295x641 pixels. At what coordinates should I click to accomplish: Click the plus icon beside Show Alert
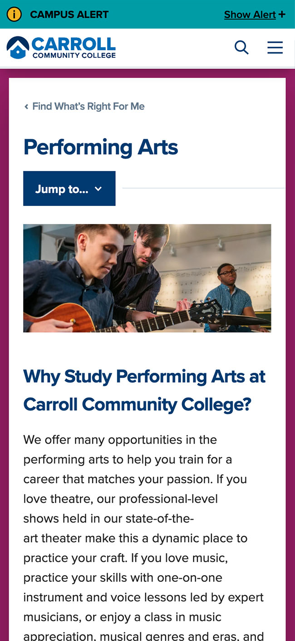[282, 15]
